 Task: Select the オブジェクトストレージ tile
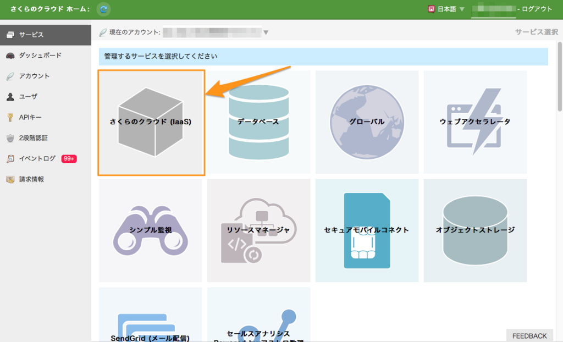tap(475, 230)
